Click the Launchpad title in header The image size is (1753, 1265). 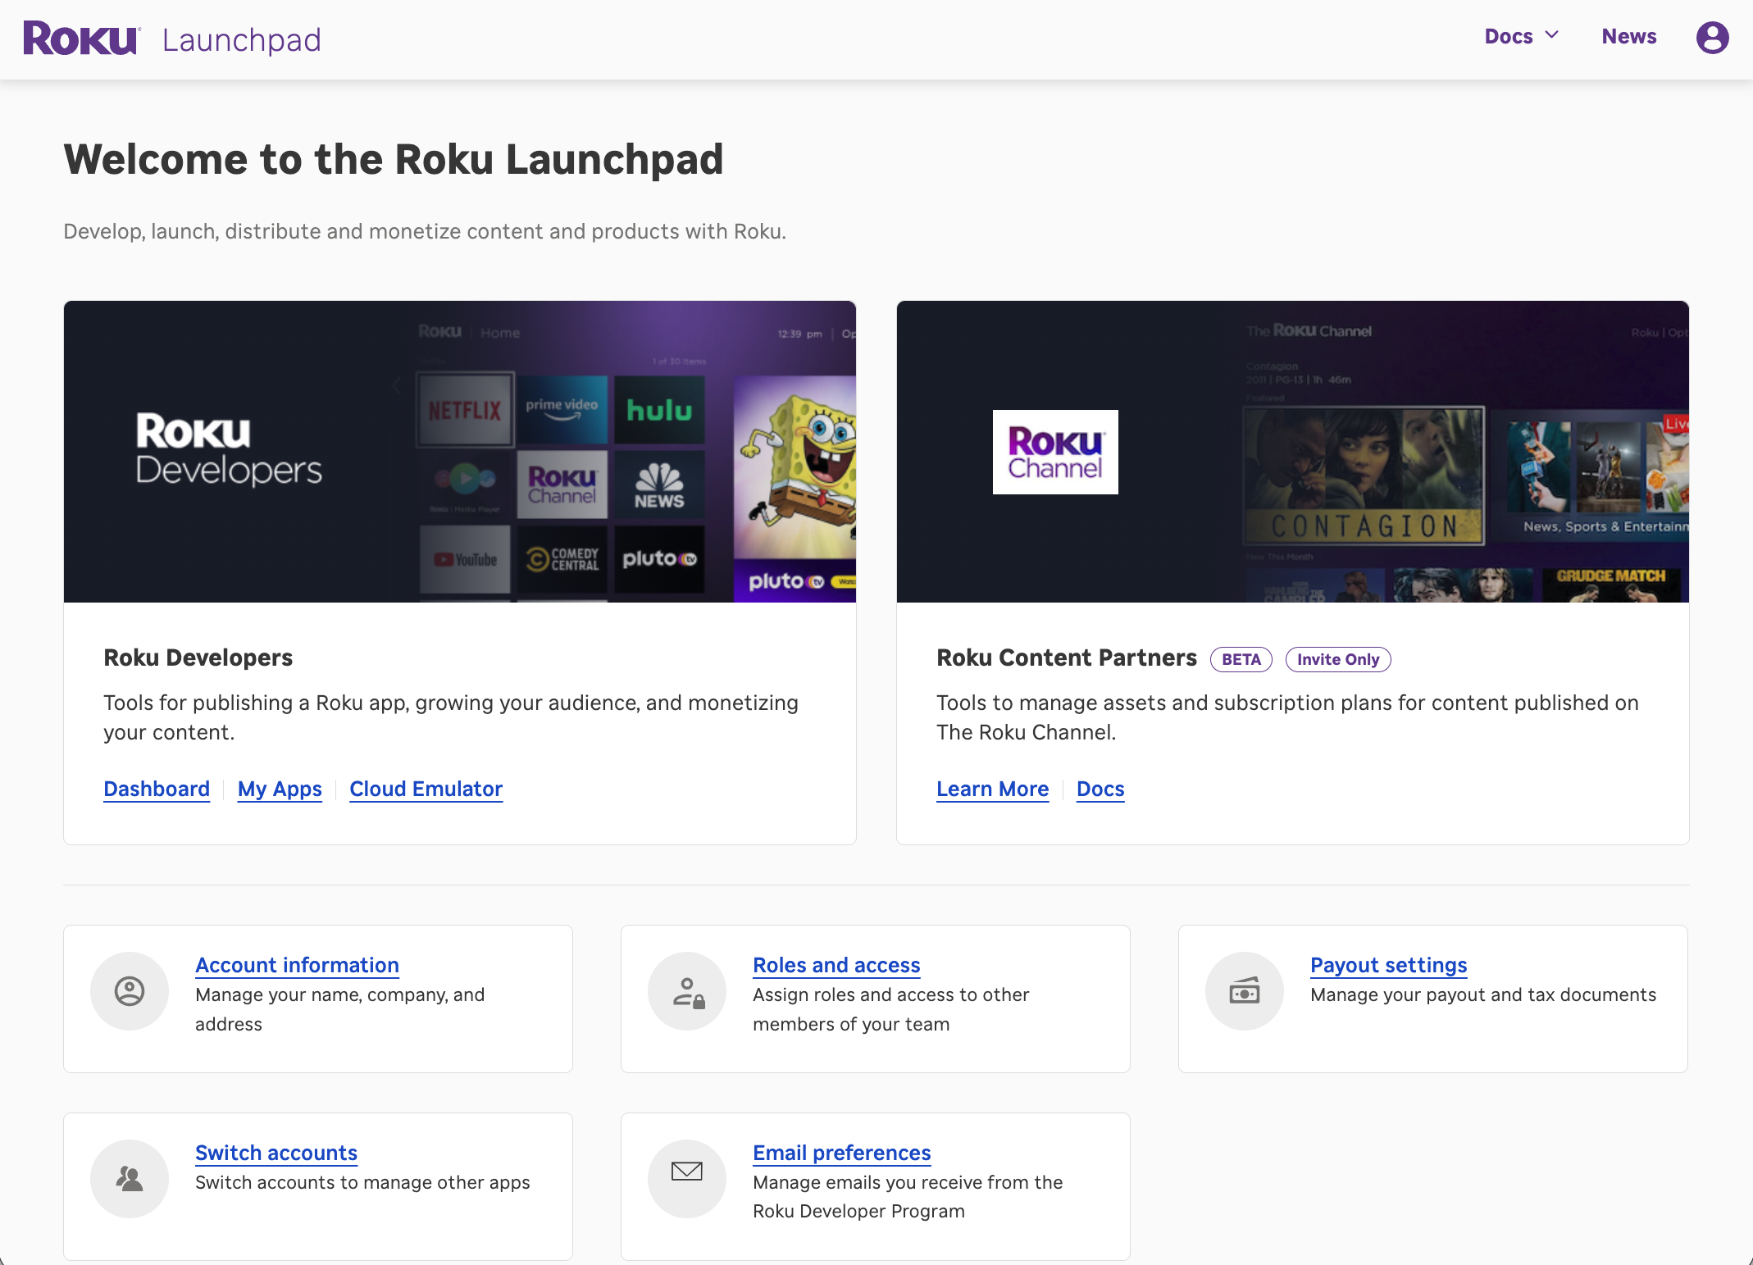(x=242, y=40)
